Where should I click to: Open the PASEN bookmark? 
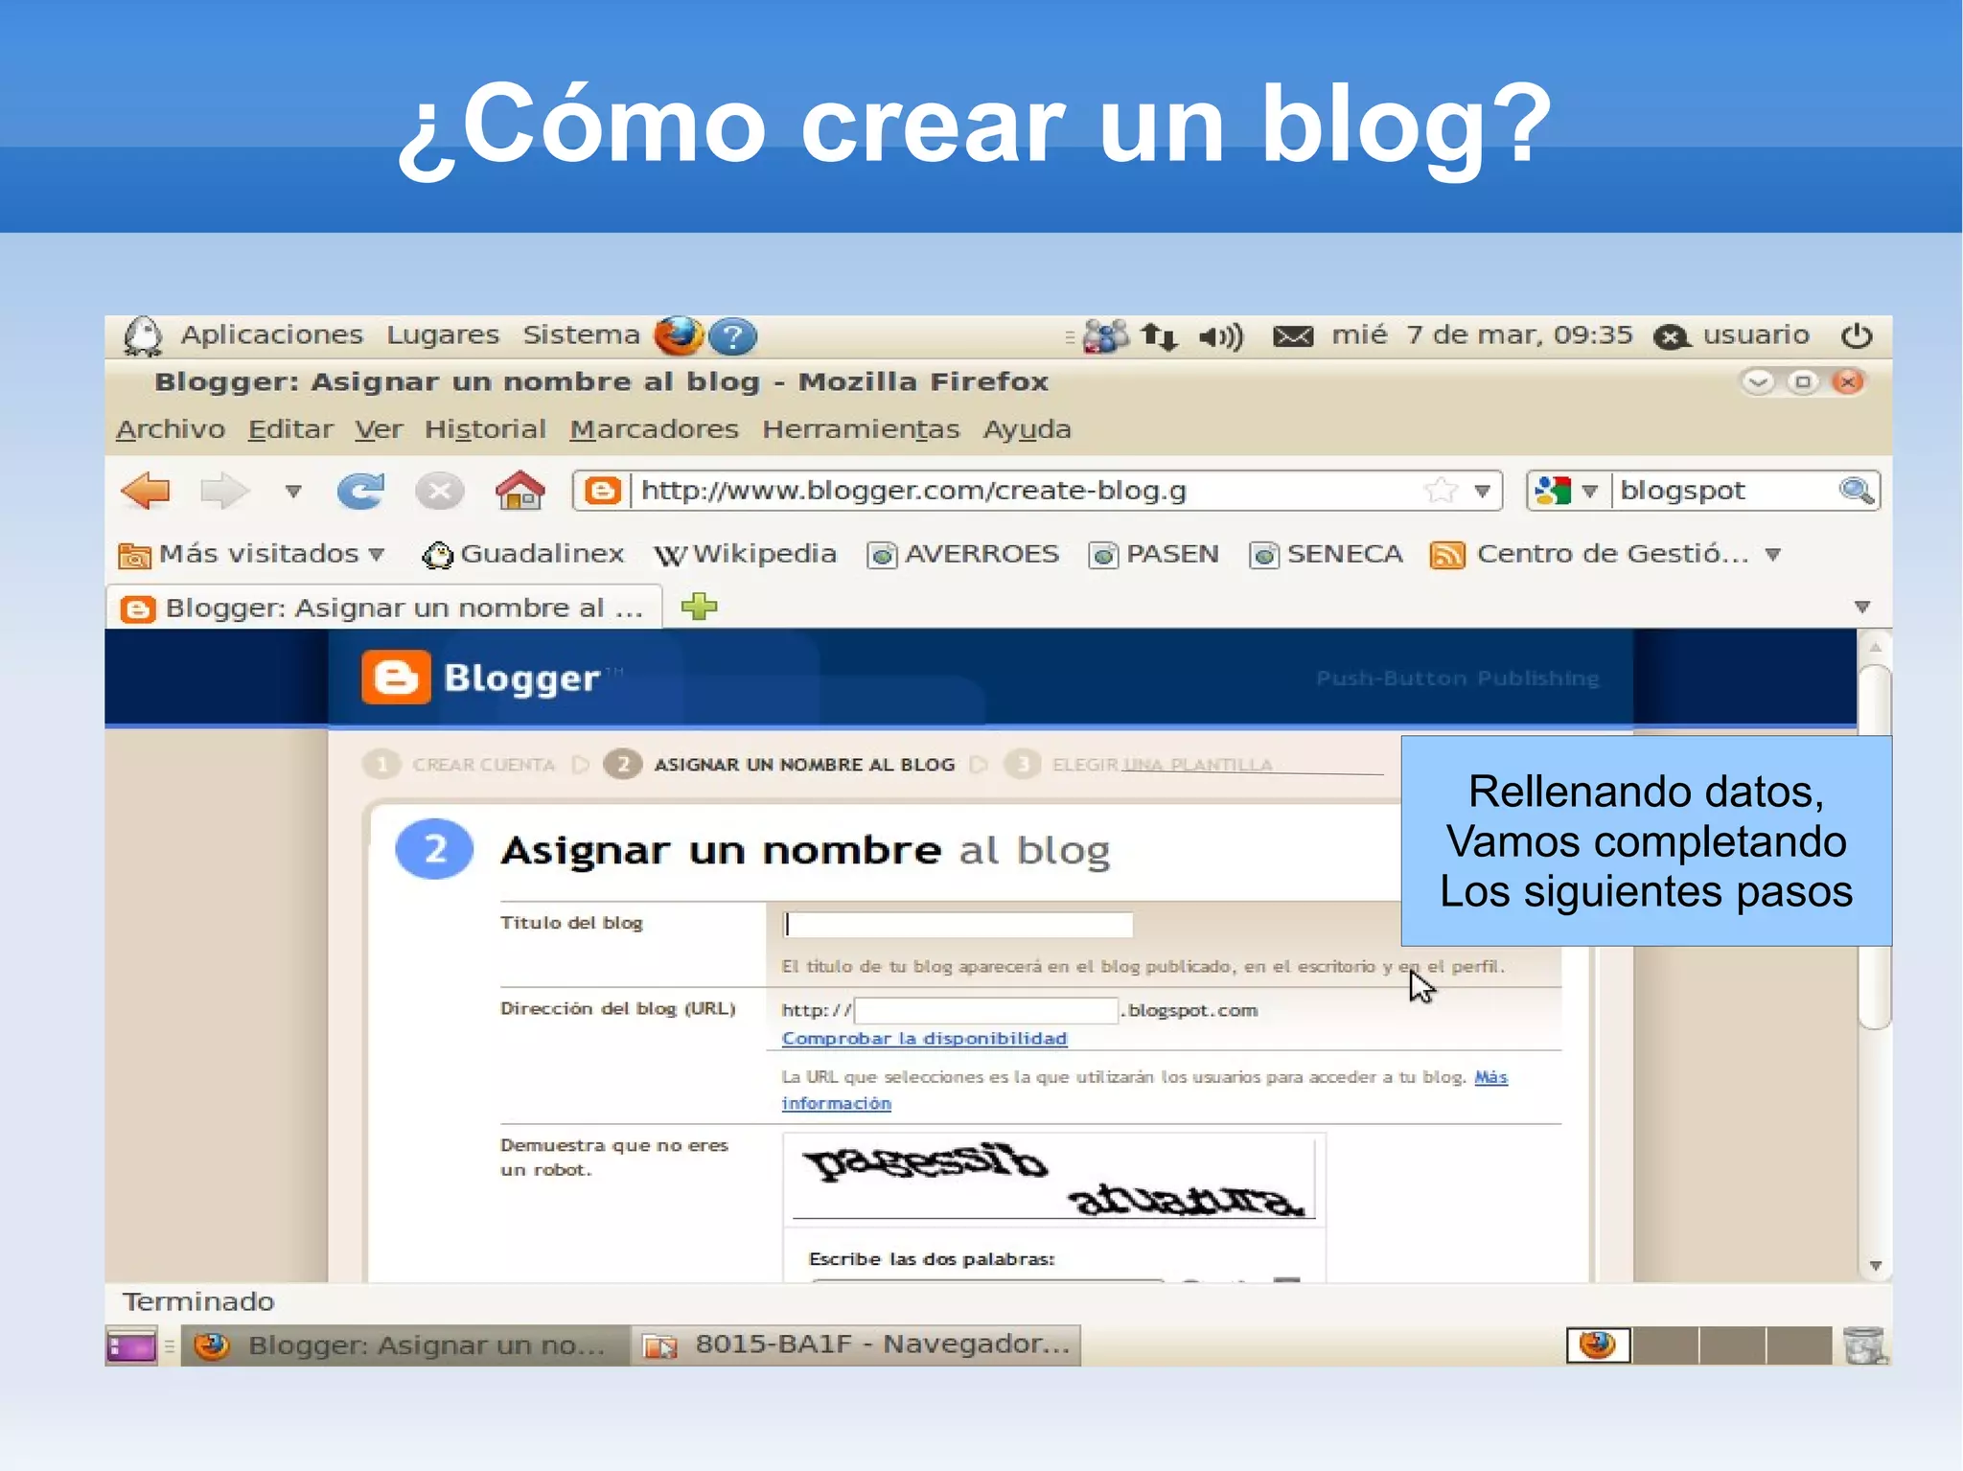point(1154,554)
